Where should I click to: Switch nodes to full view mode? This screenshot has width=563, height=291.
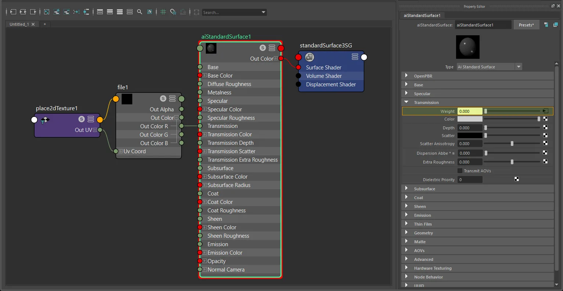coord(120,12)
